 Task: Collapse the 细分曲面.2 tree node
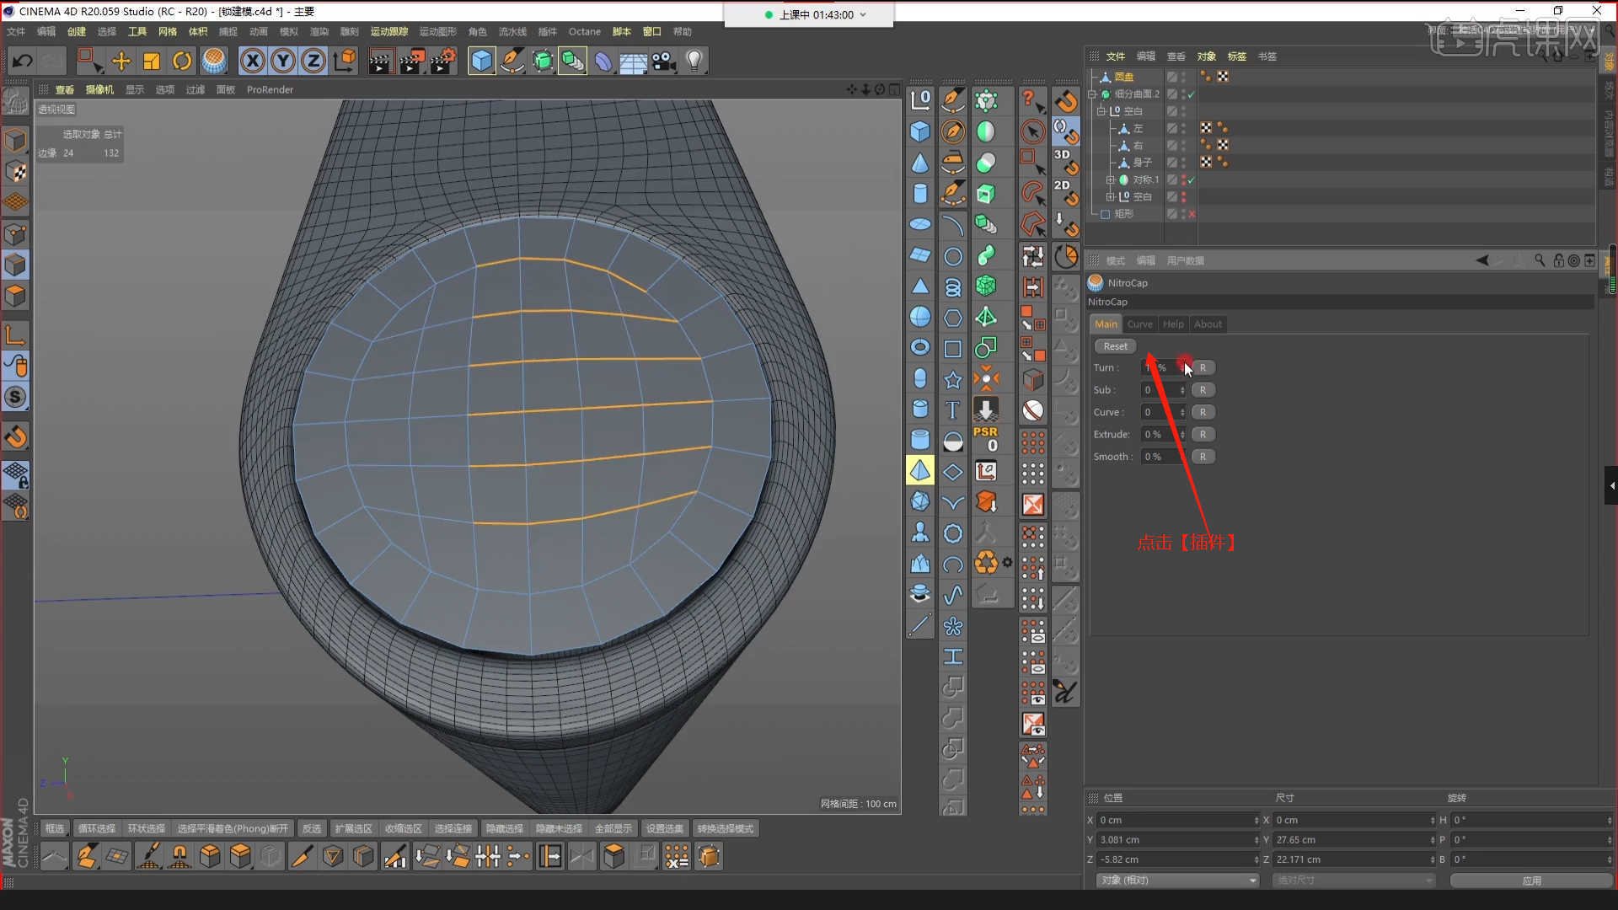1093,94
